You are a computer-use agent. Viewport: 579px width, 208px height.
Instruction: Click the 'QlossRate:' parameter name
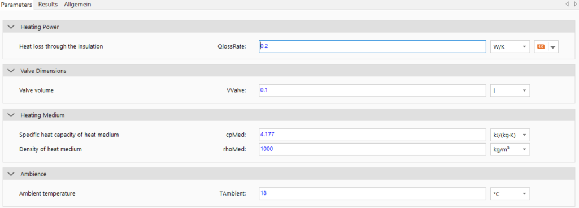point(232,46)
